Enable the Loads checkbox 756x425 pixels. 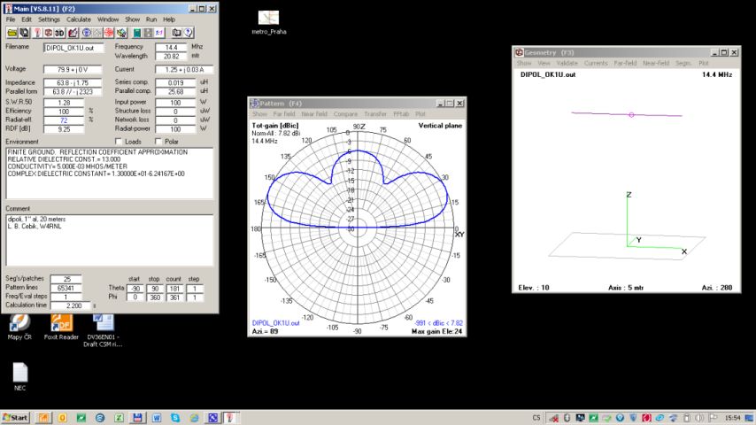pos(120,142)
